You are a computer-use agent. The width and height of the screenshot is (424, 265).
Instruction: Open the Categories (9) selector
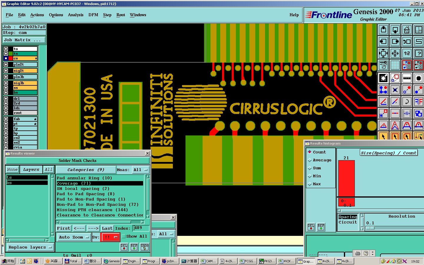[x=86, y=170]
